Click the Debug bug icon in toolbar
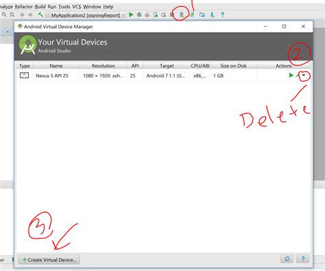The width and height of the screenshot is (325, 271). coord(139,15)
